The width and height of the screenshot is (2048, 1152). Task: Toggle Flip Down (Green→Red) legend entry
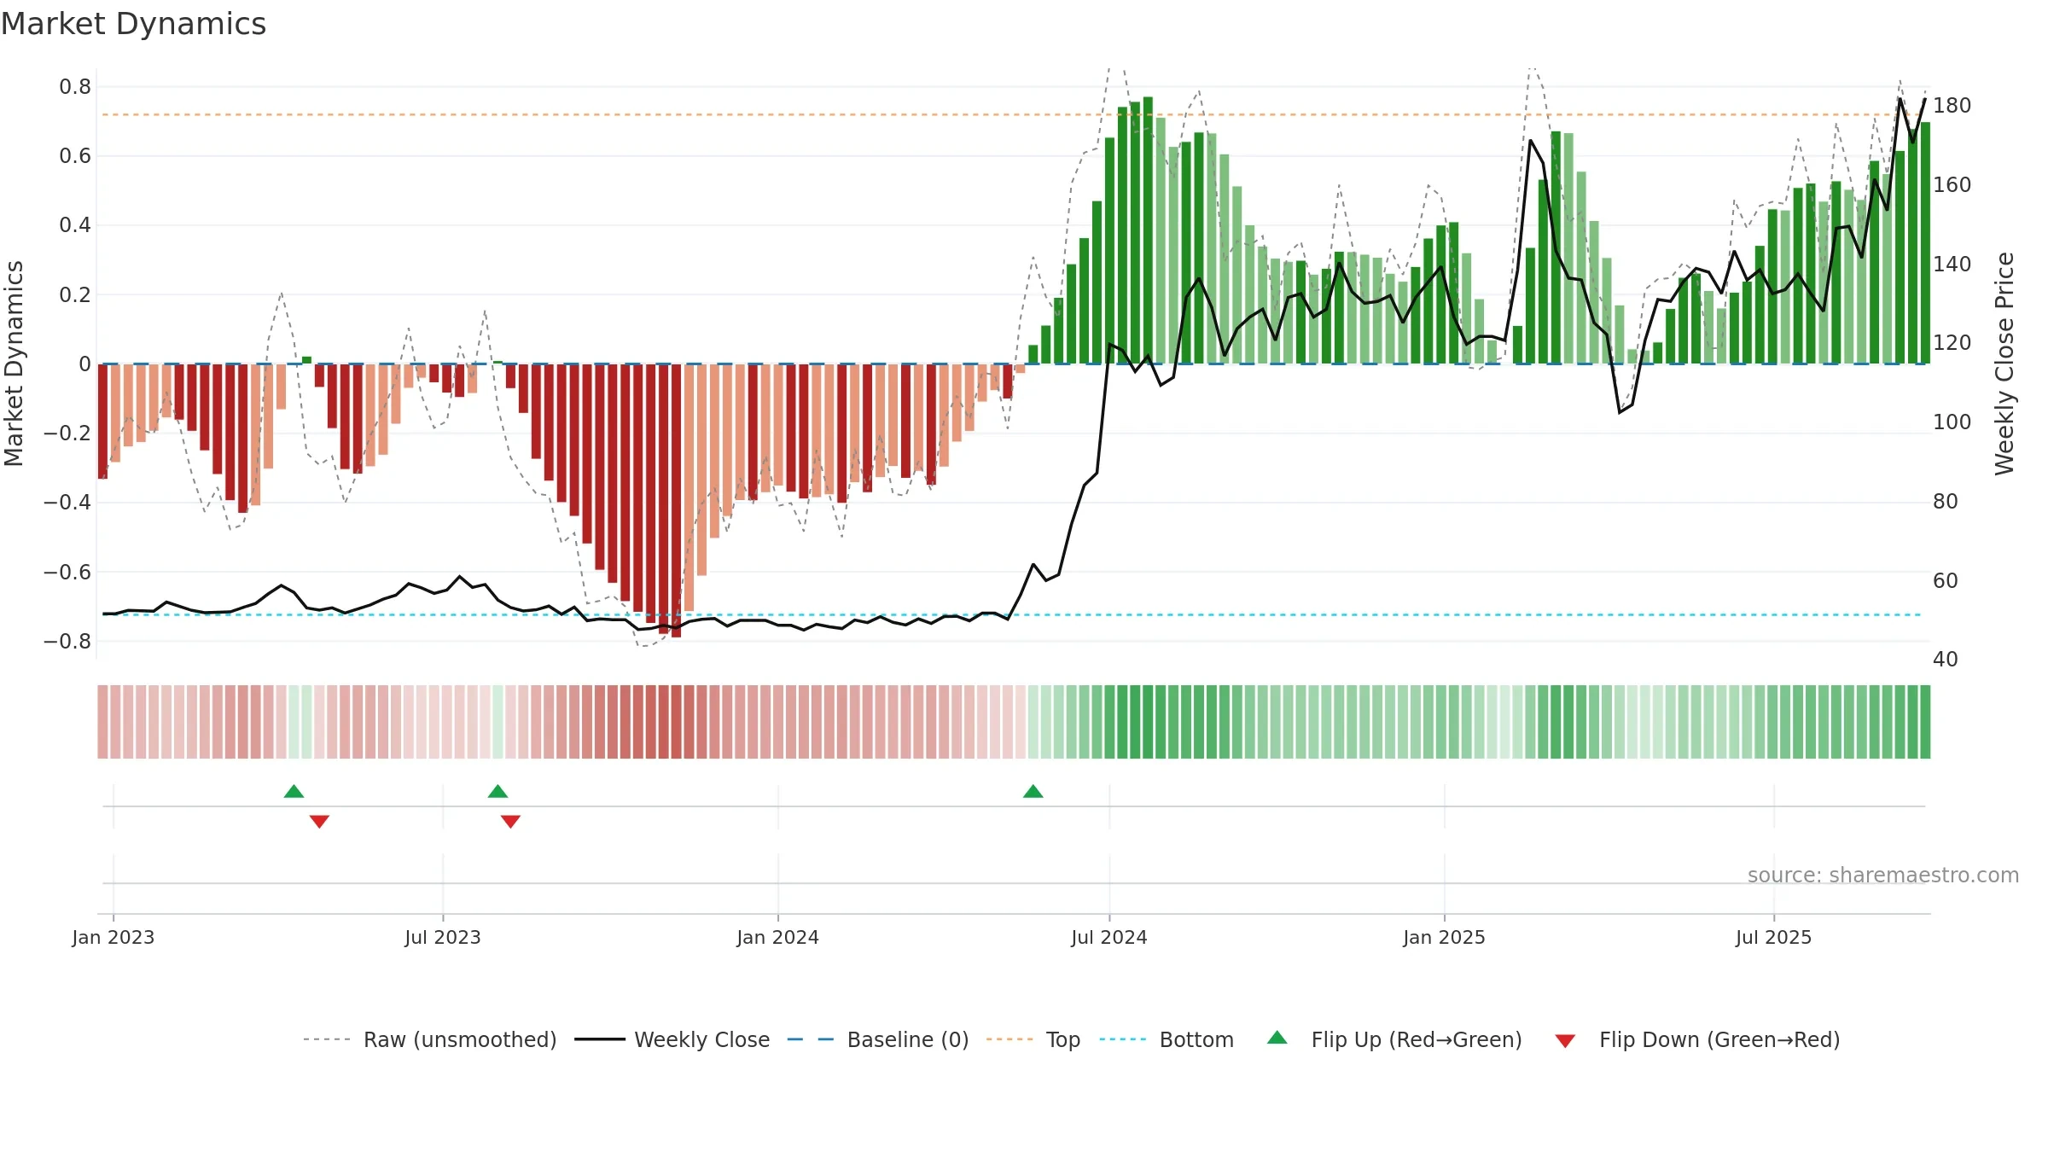click(1696, 1039)
